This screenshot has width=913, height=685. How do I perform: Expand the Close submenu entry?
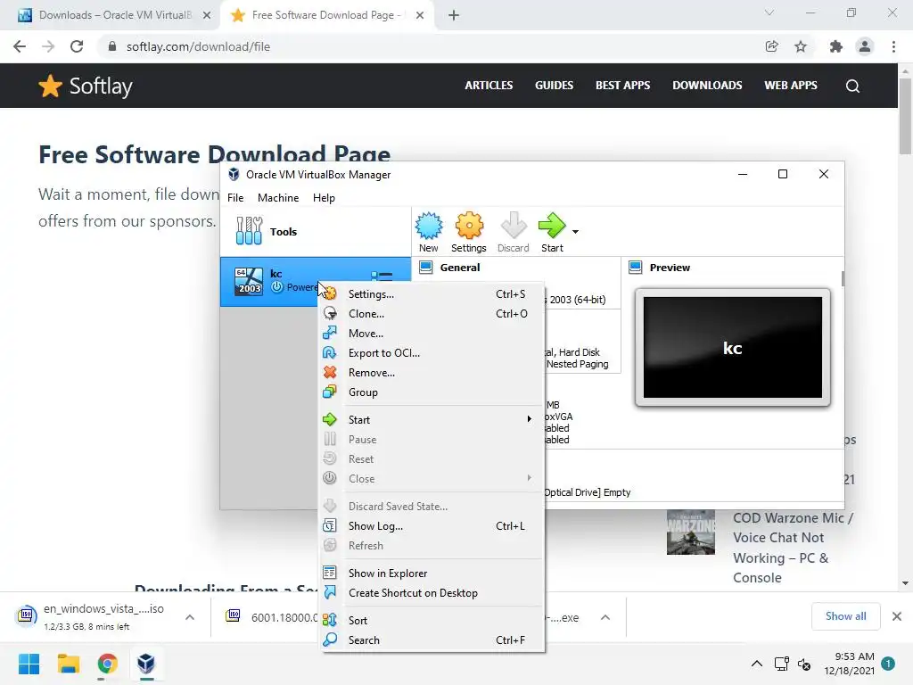click(x=432, y=479)
